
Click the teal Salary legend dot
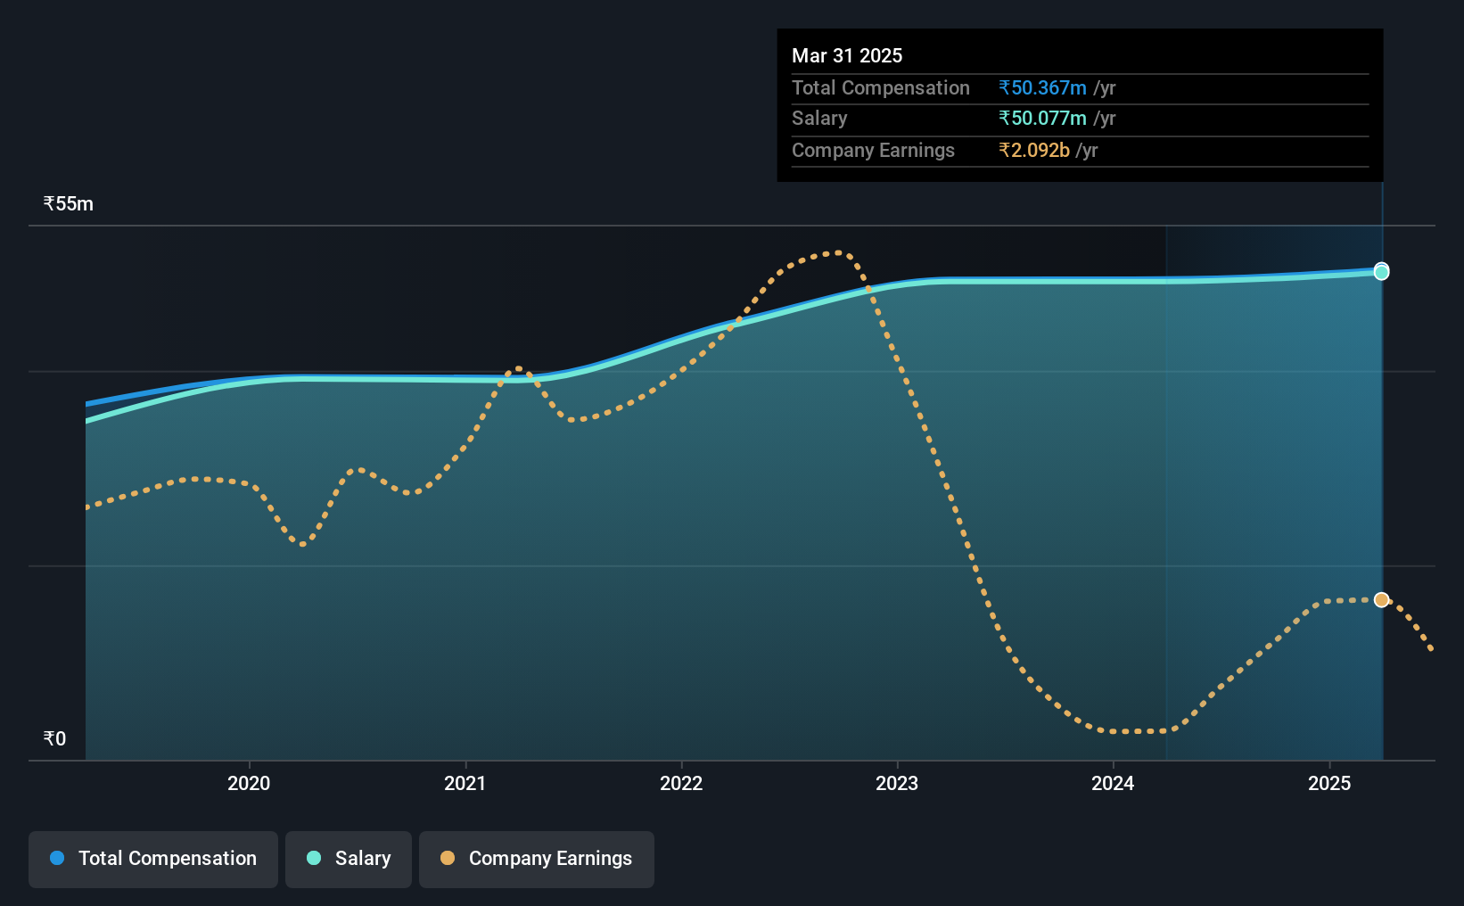click(x=314, y=858)
